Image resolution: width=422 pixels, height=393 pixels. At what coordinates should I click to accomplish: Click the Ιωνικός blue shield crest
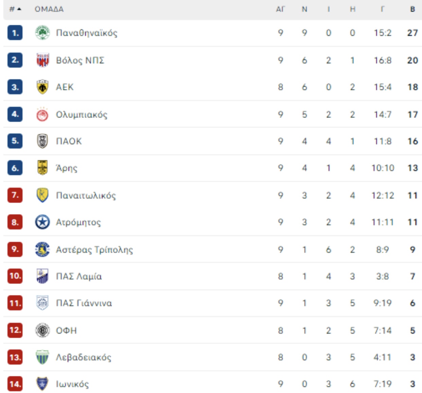pyautogui.click(x=42, y=384)
